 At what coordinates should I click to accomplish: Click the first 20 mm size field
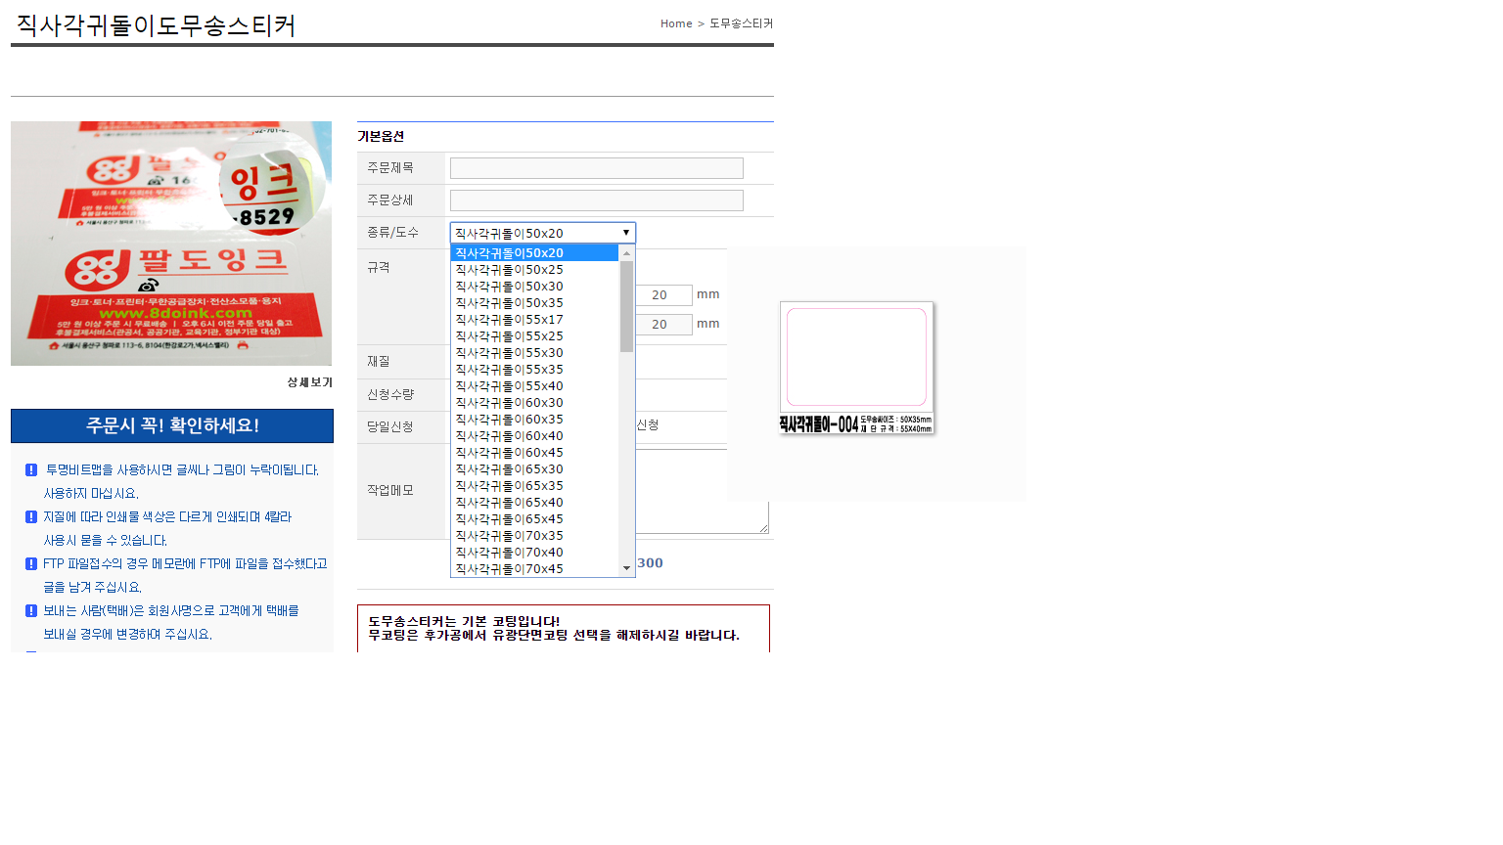[663, 295]
